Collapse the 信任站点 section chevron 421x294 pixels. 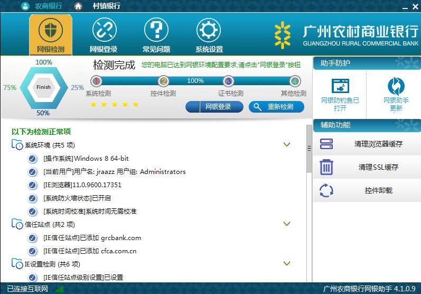tap(287, 224)
